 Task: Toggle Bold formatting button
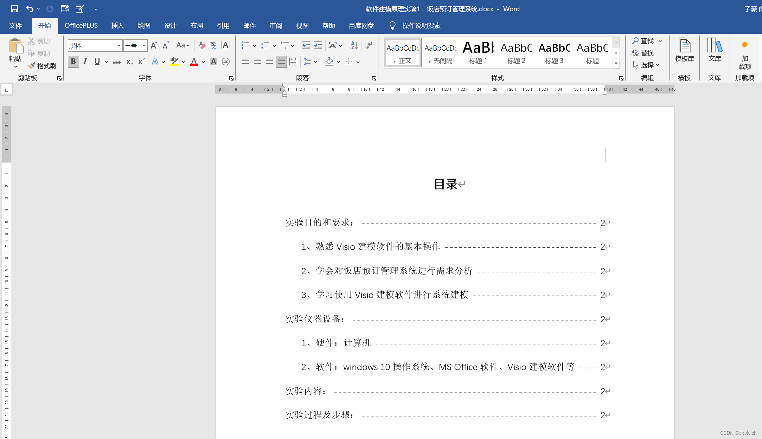pyautogui.click(x=73, y=62)
